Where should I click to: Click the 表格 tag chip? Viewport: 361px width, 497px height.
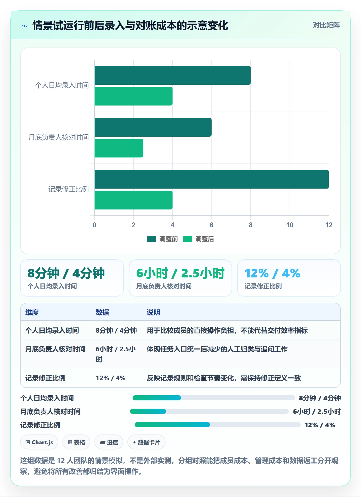click(x=76, y=442)
